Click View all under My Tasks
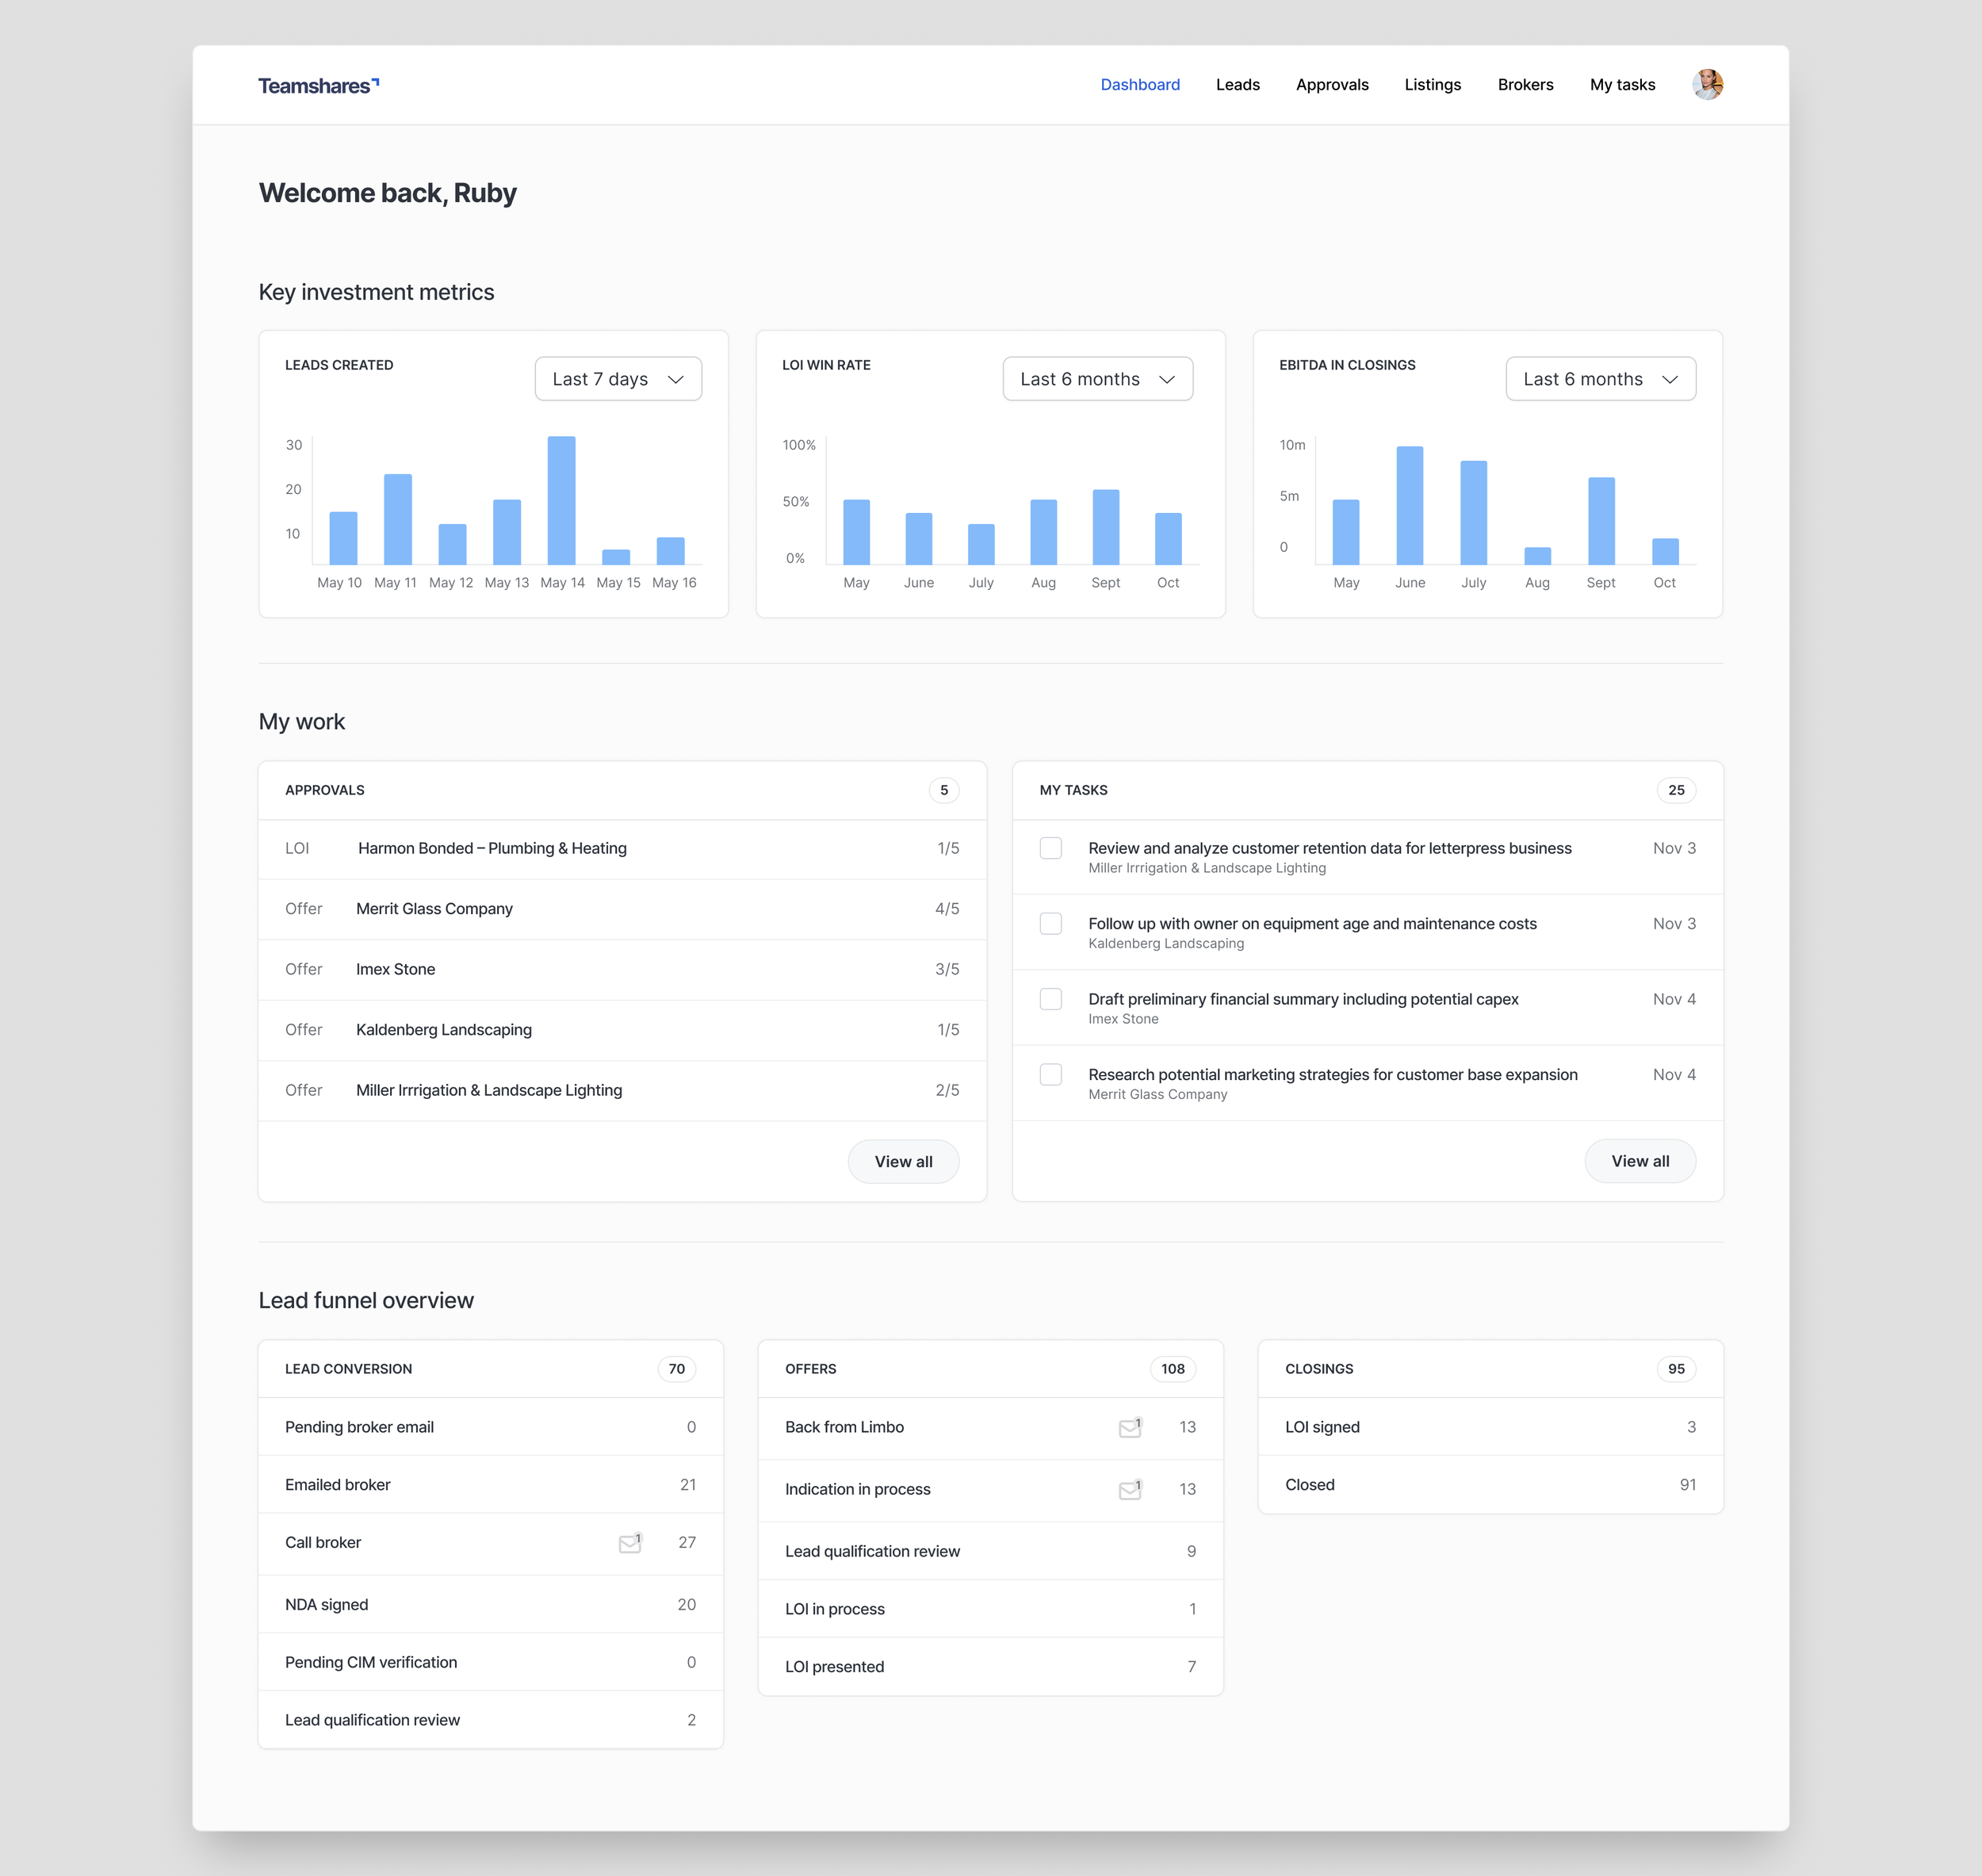This screenshot has height=1876, width=1982. [x=1639, y=1161]
